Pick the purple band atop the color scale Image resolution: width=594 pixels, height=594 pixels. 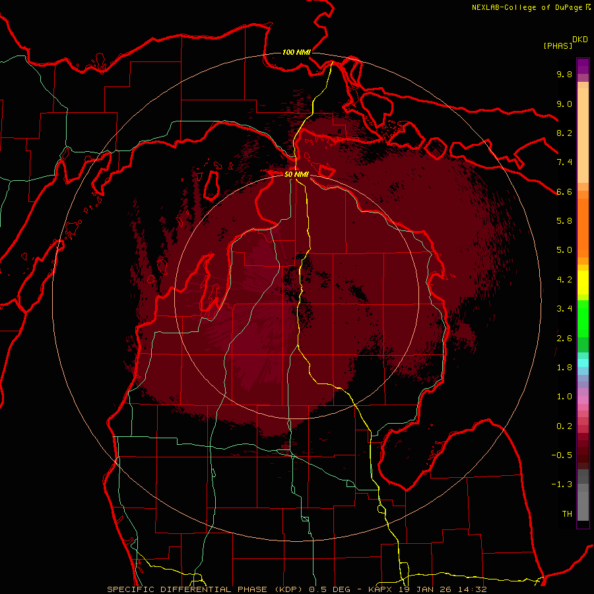click(583, 66)
